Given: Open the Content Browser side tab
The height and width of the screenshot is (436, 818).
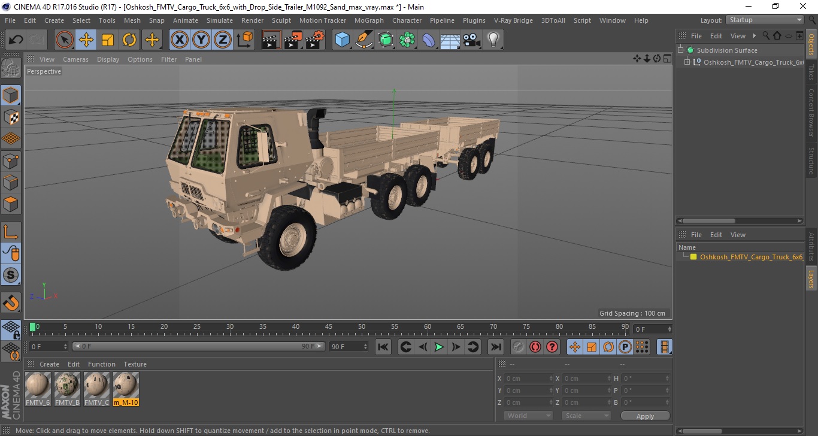Looking at the screenshot, I should click(x=811, y=113).
